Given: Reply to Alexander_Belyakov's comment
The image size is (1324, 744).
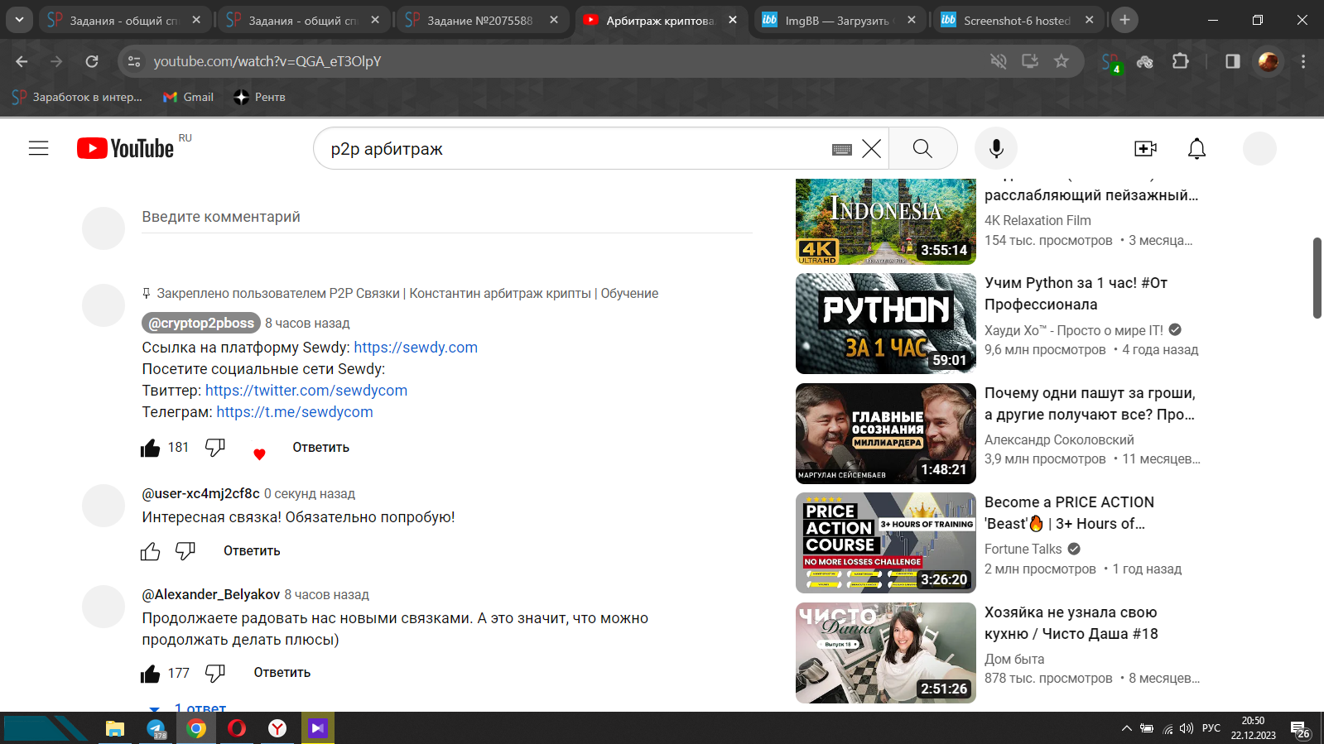Looking at the screenshot, I should (282, 673).
